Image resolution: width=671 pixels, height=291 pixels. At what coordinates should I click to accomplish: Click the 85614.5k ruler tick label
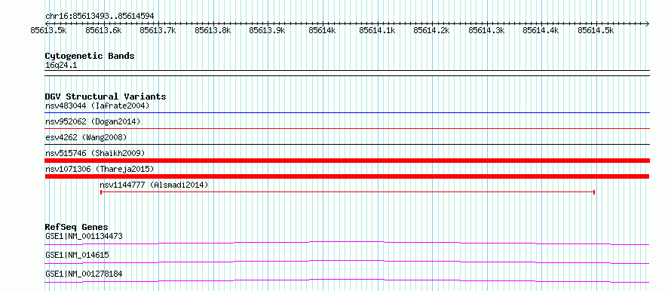click(x=596, y=30)
